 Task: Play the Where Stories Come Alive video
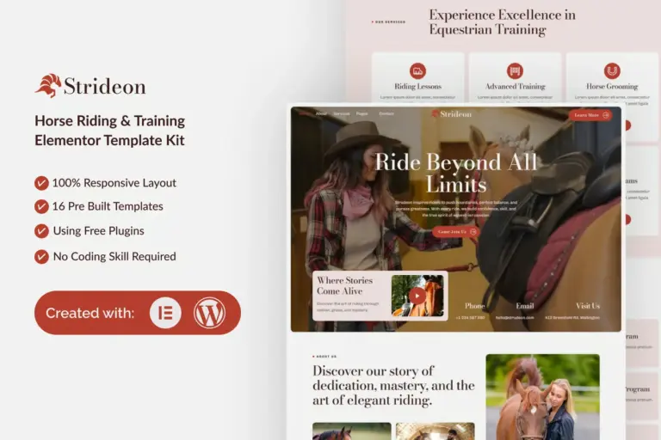tap(417, 296)
